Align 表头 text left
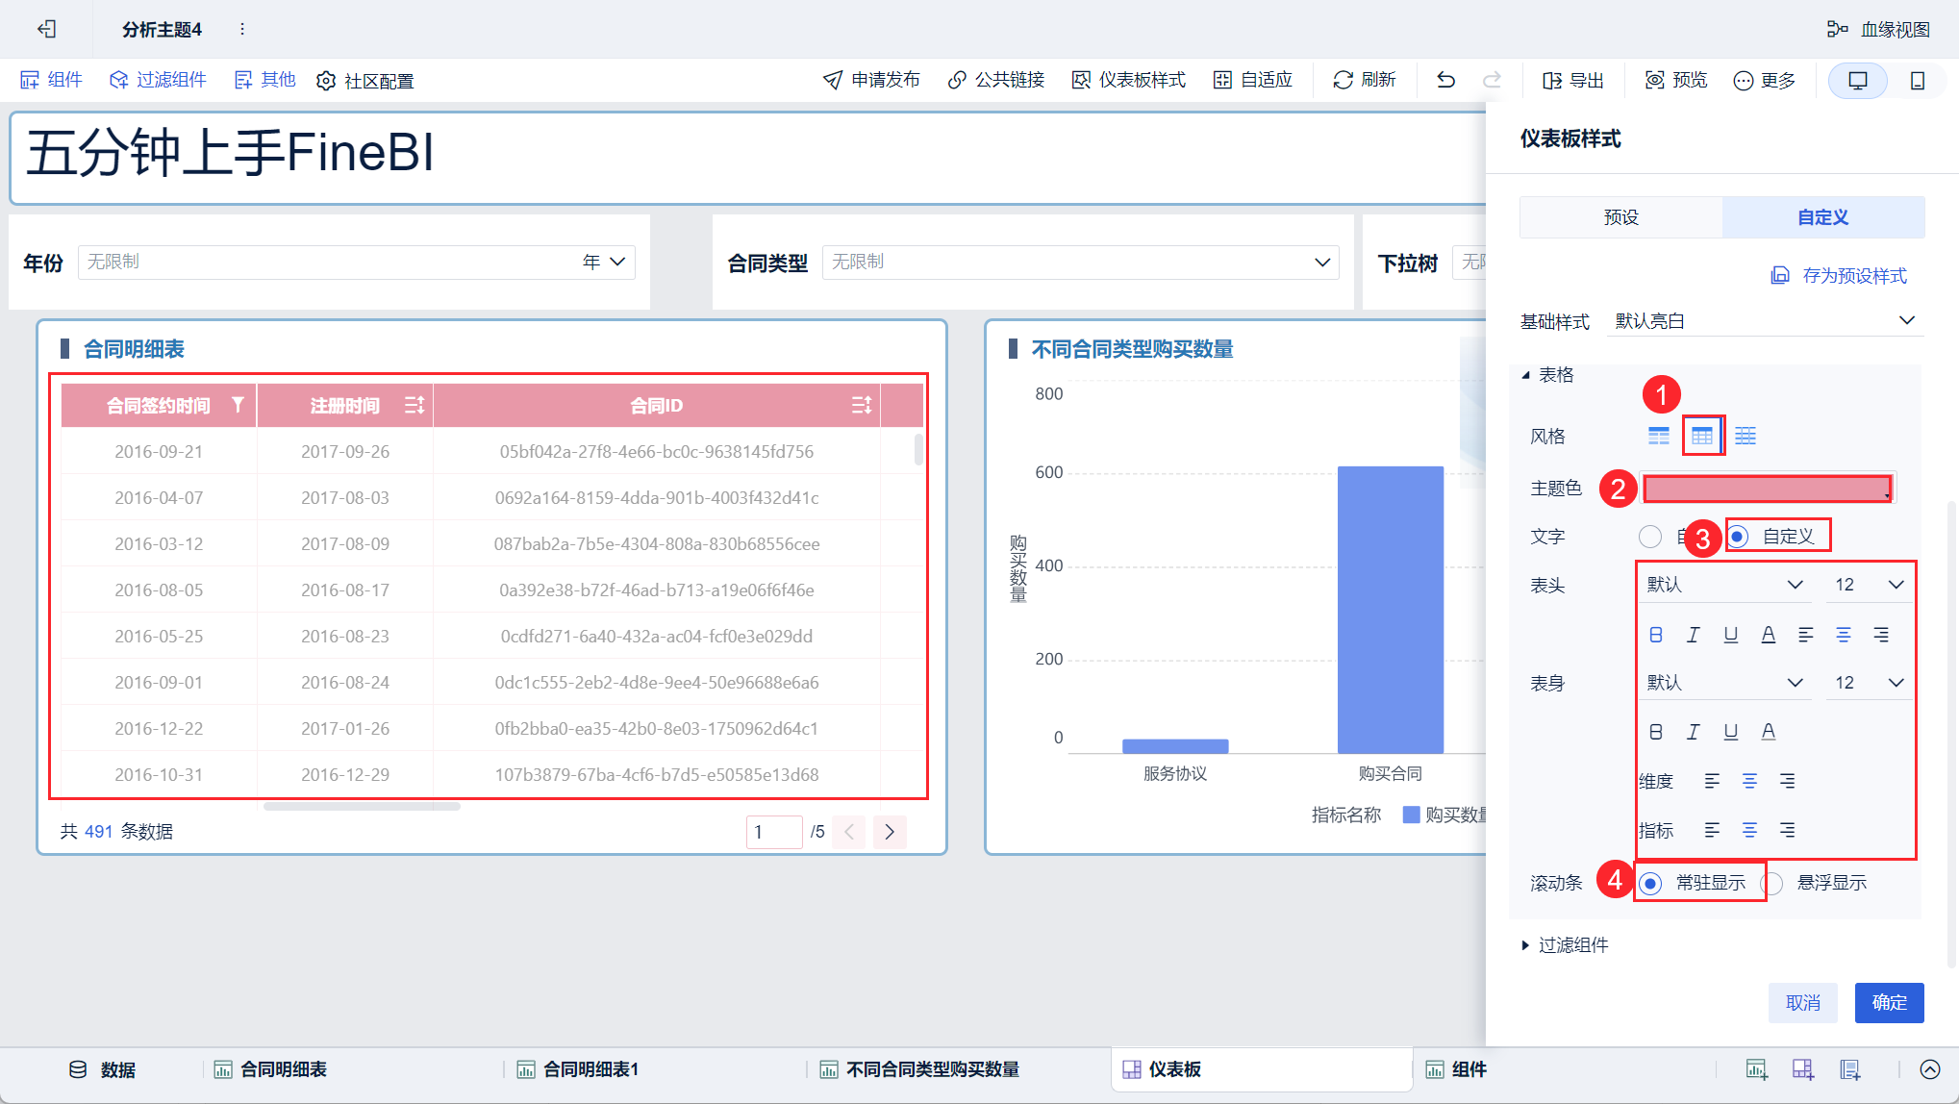1959x1104 pixels. click(x=1806, y=635)
